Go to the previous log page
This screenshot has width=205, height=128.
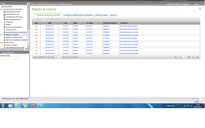point(179,57)
